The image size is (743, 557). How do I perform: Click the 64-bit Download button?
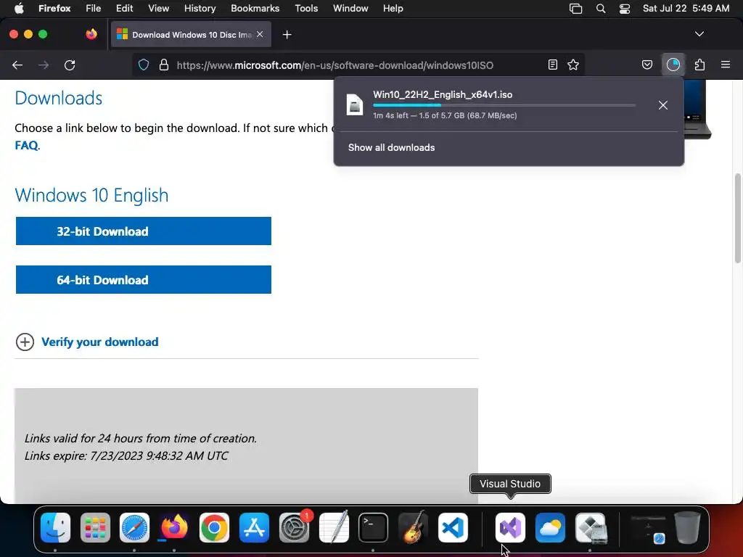(x=144, y=280)
